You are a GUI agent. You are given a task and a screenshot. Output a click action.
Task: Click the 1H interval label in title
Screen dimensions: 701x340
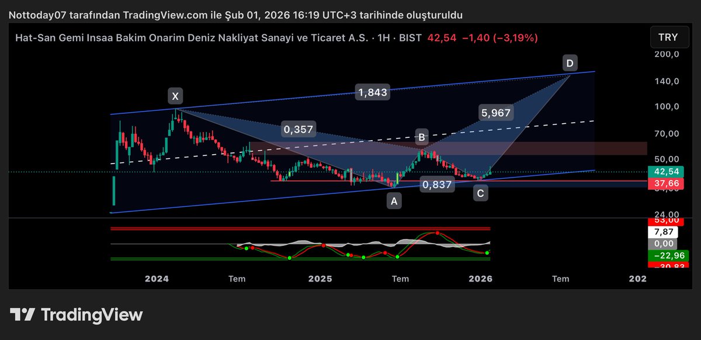386,38
